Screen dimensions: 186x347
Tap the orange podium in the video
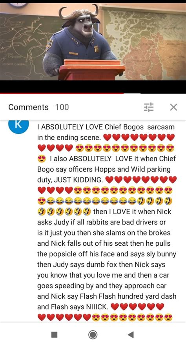tap(91, 69)
